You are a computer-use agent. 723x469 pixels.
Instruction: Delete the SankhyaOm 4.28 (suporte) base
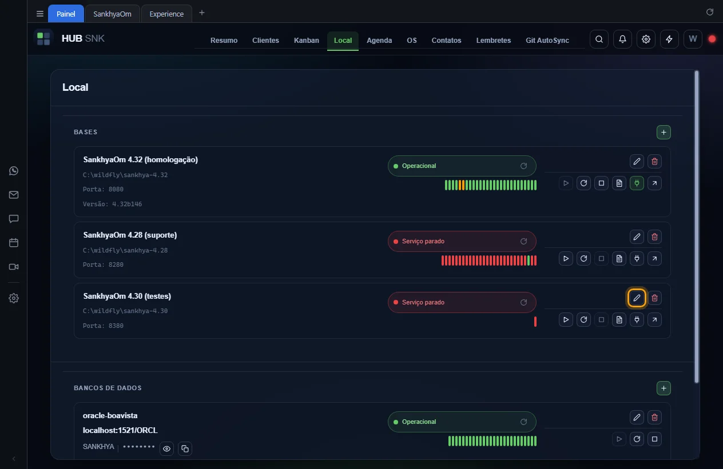click(x=654, y=236)
